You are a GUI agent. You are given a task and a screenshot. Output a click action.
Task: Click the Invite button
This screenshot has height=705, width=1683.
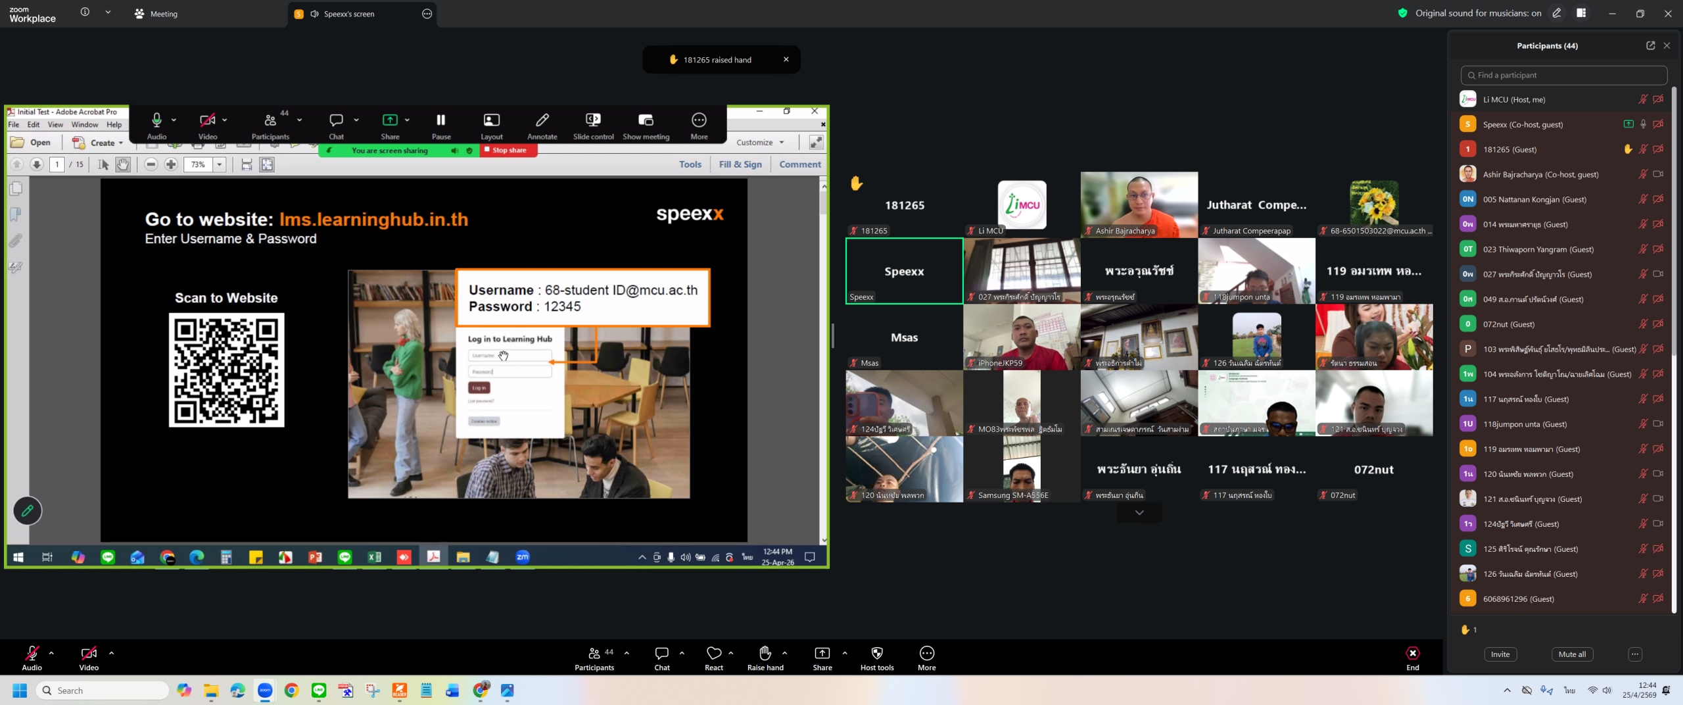pyautogui.click(x=1500, y=654)
